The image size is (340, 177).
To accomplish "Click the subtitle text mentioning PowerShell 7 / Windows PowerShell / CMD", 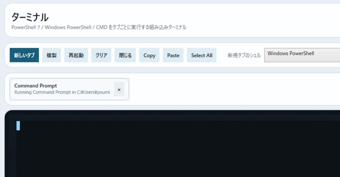I will pyautogui.click(x=99, y=27).
